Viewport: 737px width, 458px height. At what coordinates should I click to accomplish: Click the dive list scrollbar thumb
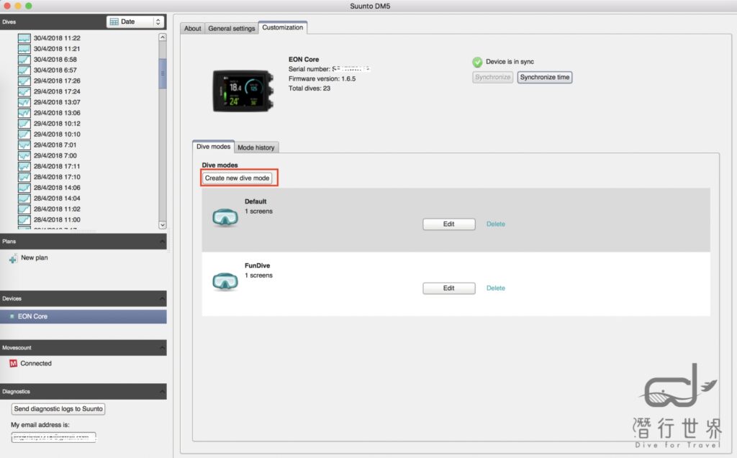tap(162, 73)
